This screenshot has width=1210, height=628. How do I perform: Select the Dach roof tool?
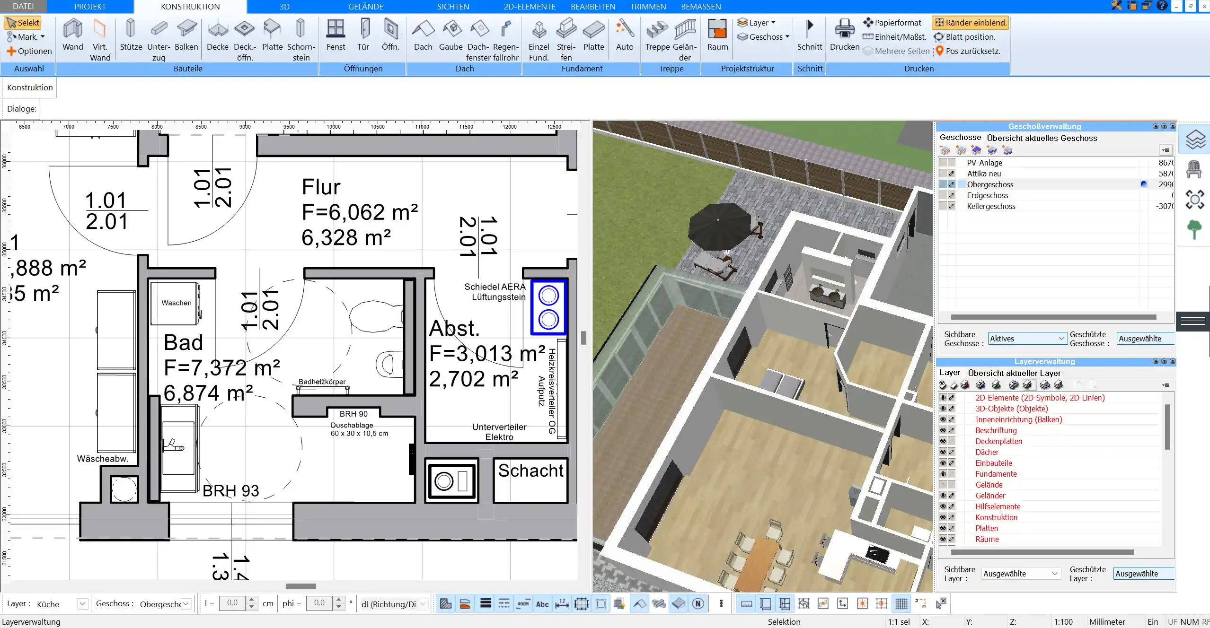pyautogui.click(x=423, y=35)
